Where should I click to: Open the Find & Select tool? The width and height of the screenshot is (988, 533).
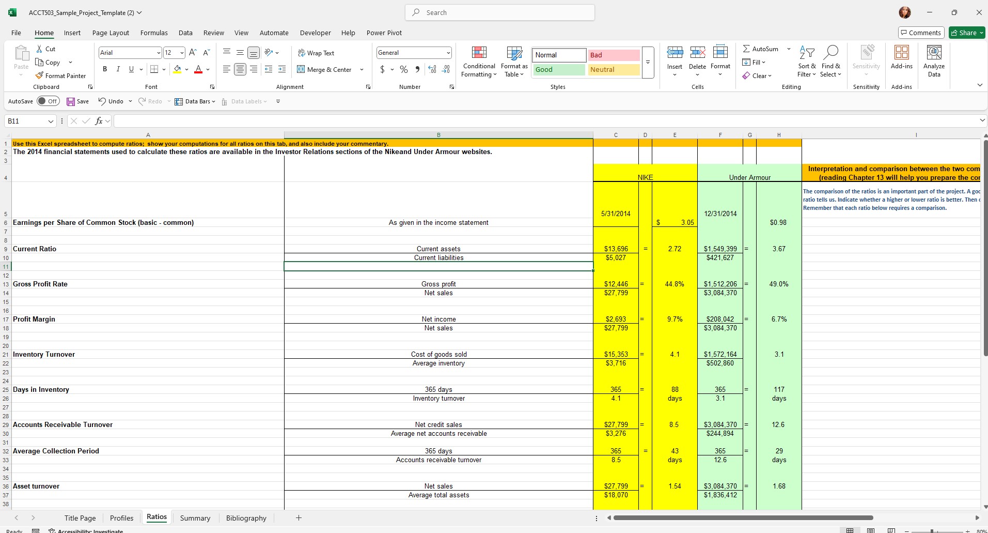coord(830,61)
